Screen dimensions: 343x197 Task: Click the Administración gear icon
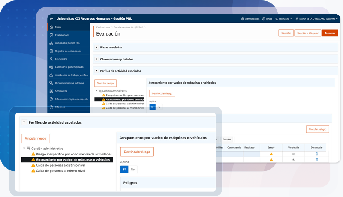(x=243, y=19)
